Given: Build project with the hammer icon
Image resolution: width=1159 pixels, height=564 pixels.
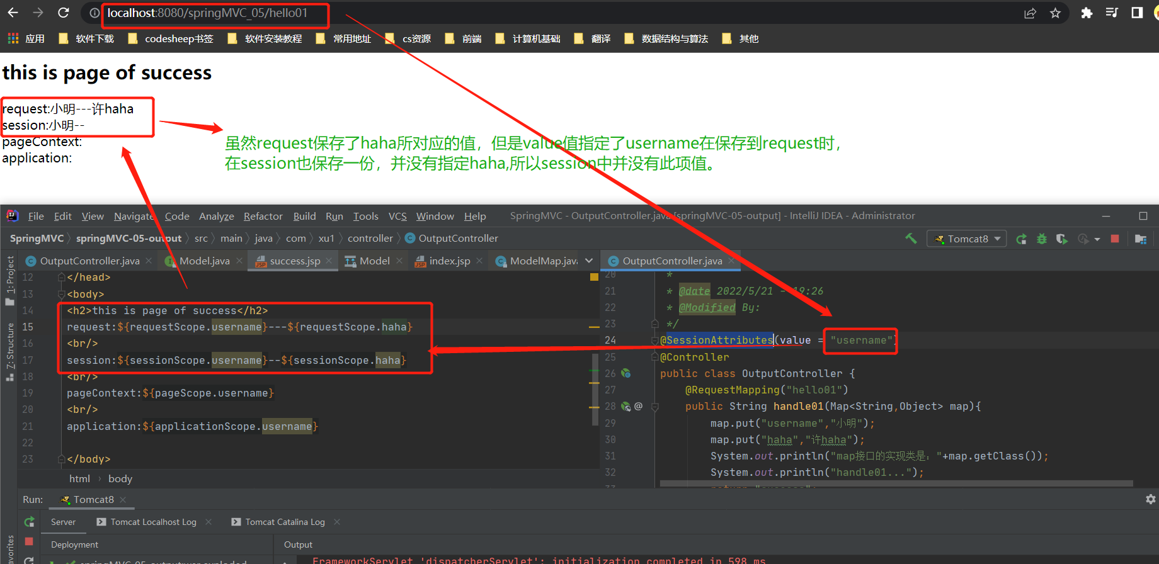Looking at the screenshot, I should point(911,239).
